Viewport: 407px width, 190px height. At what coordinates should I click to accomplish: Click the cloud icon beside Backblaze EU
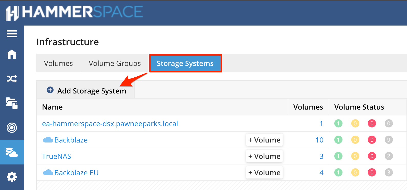[48, 172]
